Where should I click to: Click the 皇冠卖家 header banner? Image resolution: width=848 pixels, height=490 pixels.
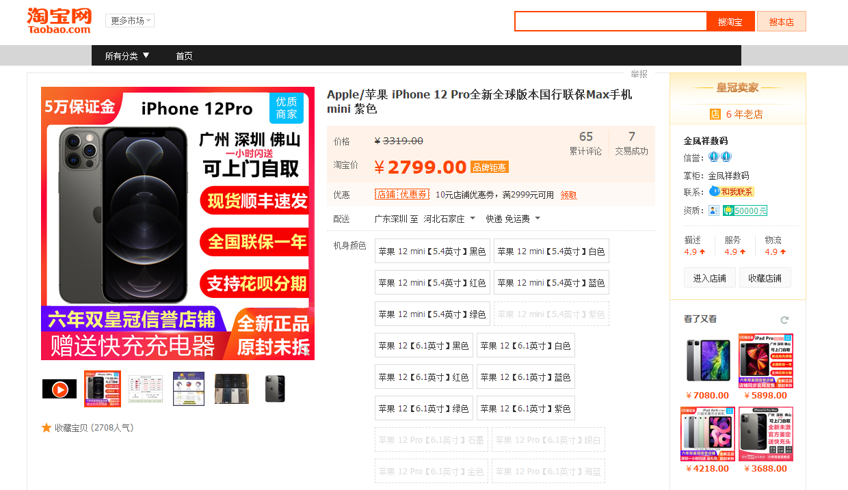738,88
